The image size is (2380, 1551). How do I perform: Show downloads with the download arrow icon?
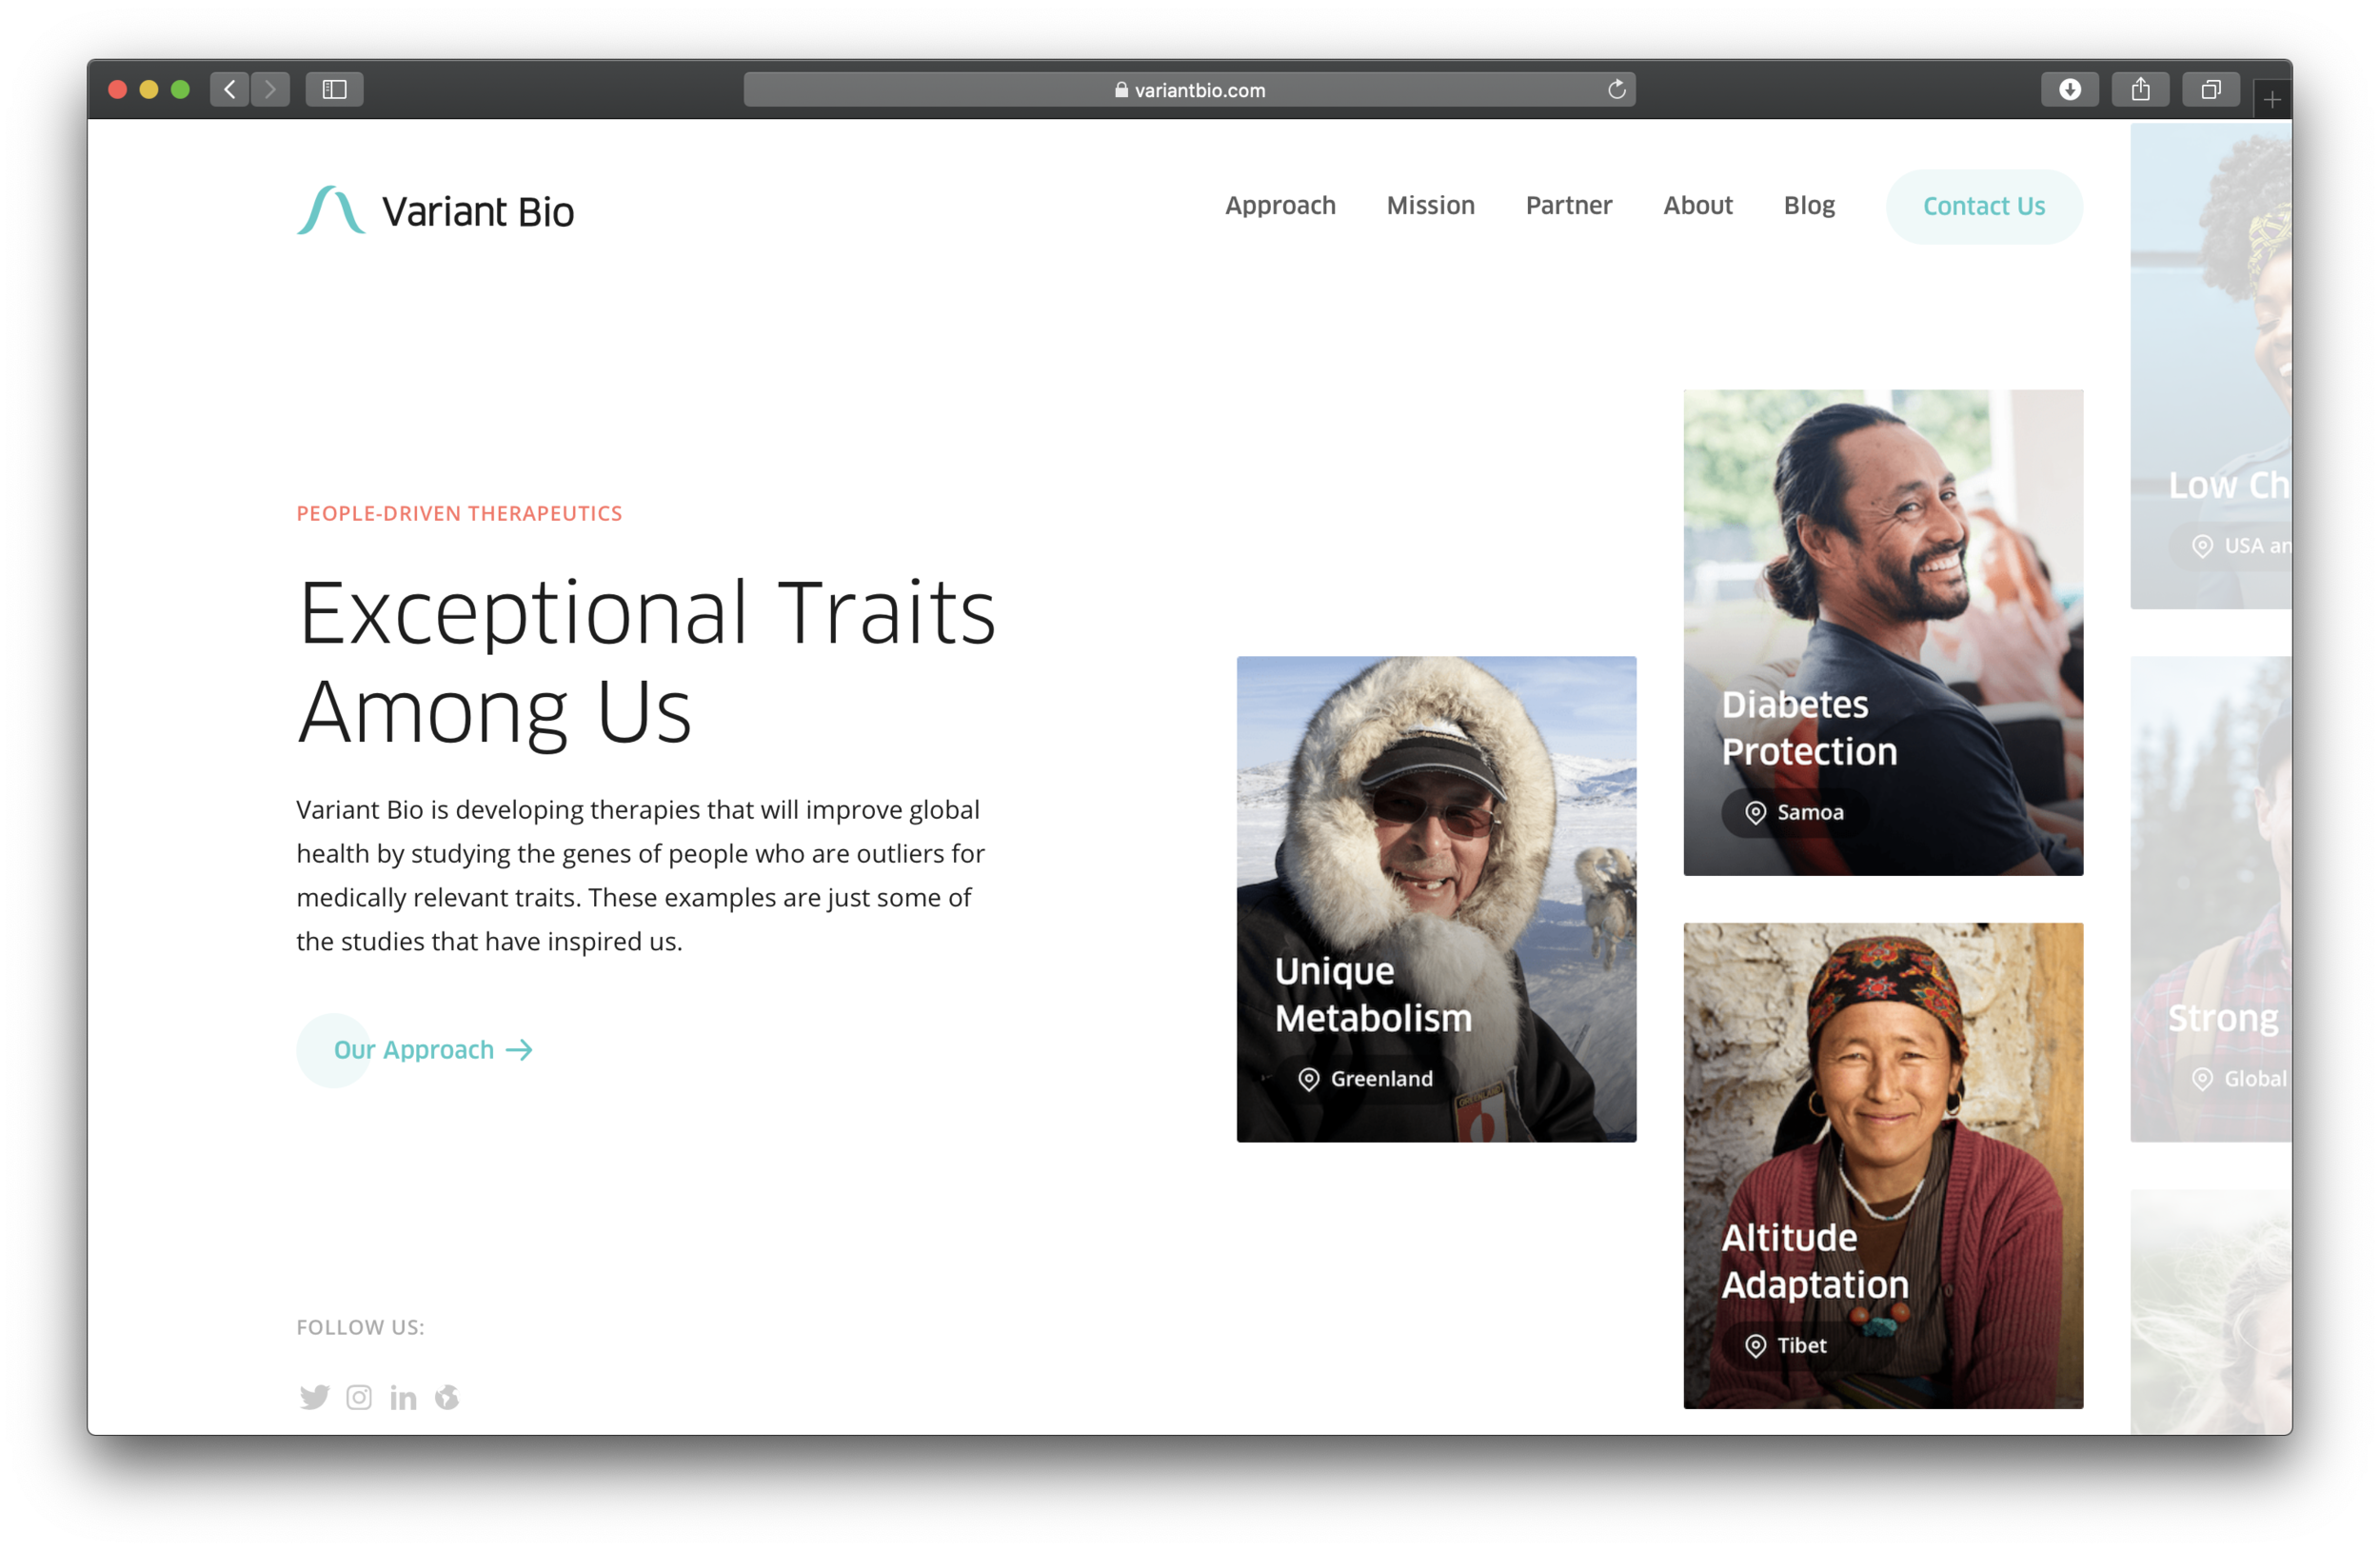2069,90
